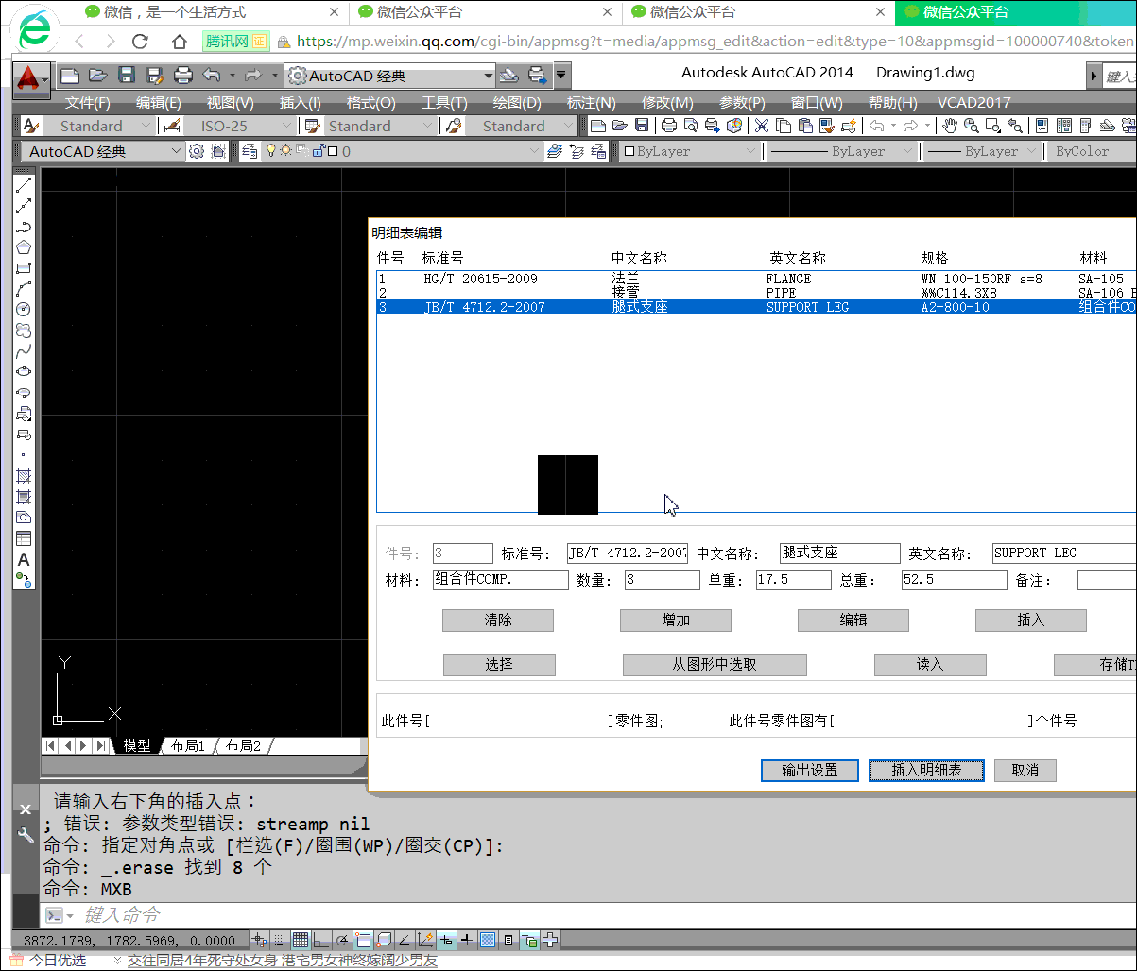Select the Circle tool in draw toolbar
1137x971 pixels.
(25, 309)
